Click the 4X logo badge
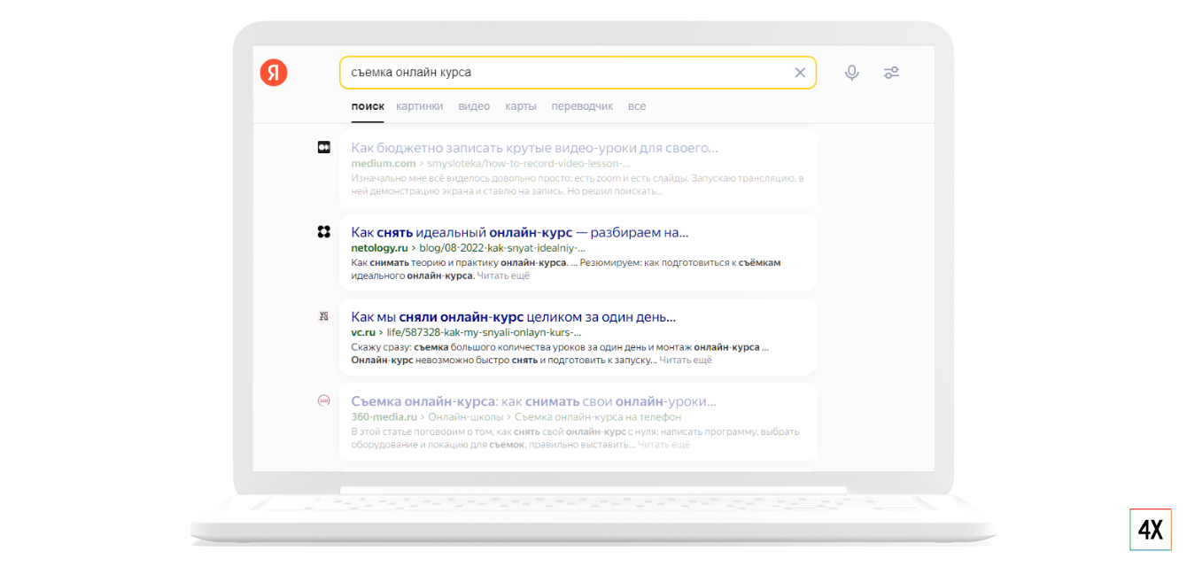 [x=1151, y=530]
